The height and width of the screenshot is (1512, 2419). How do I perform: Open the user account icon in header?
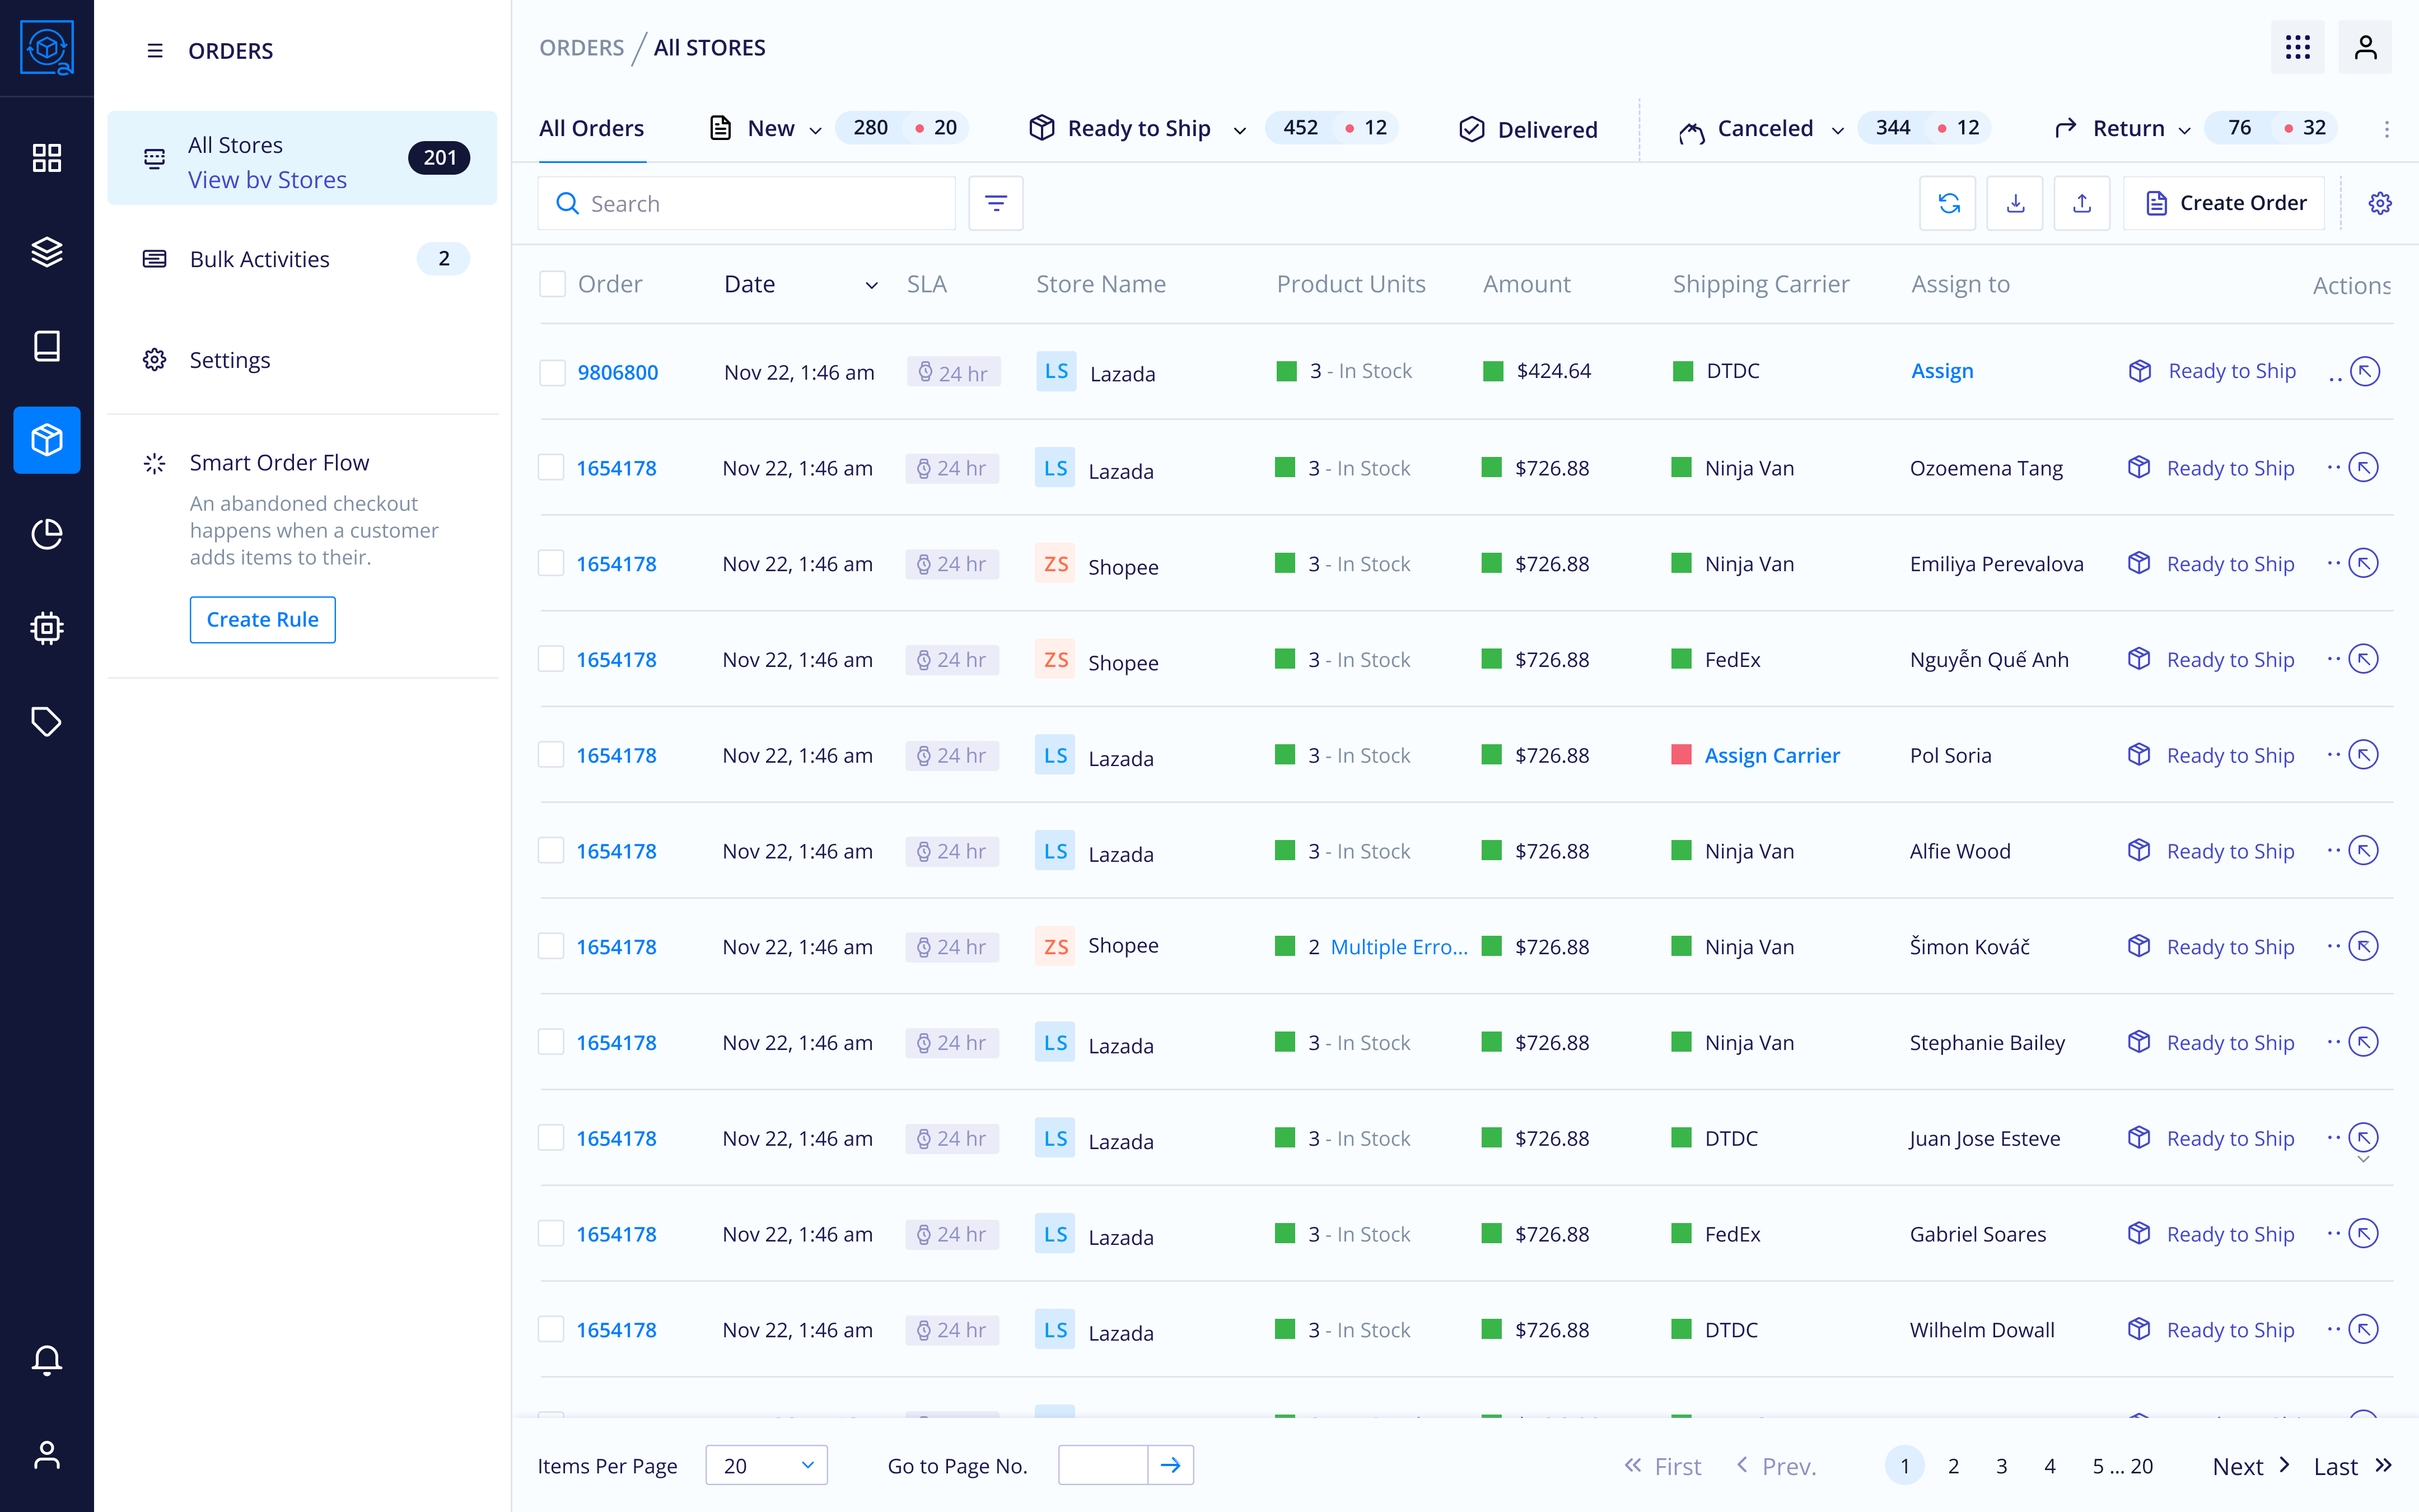pos(2364,47)
